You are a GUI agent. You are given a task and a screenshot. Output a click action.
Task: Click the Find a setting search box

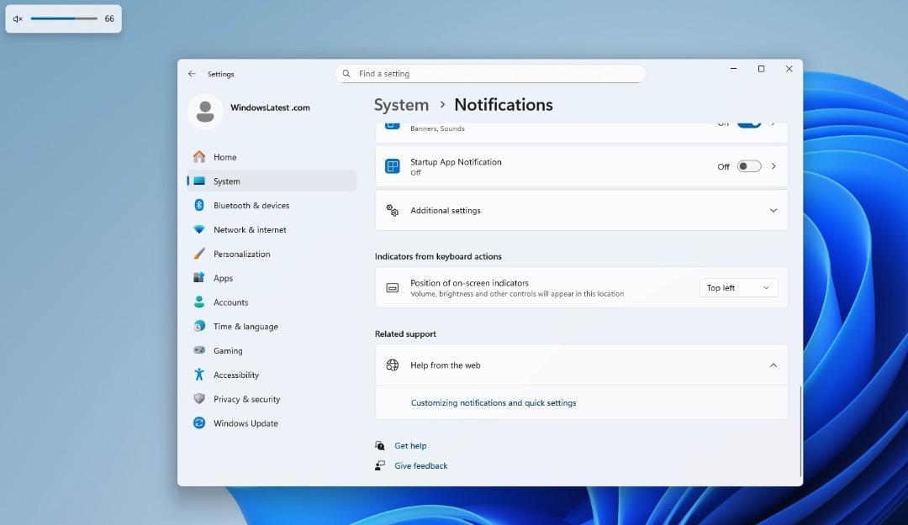pyautogui.click(x=490, y=73)
